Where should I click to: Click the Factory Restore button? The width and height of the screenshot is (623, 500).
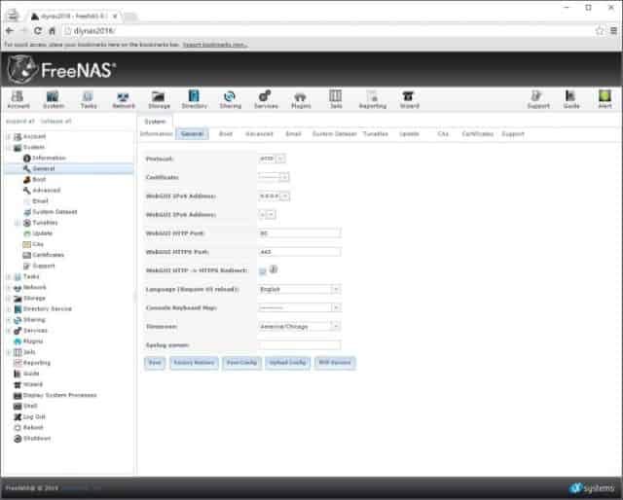[x=194, y=363]
